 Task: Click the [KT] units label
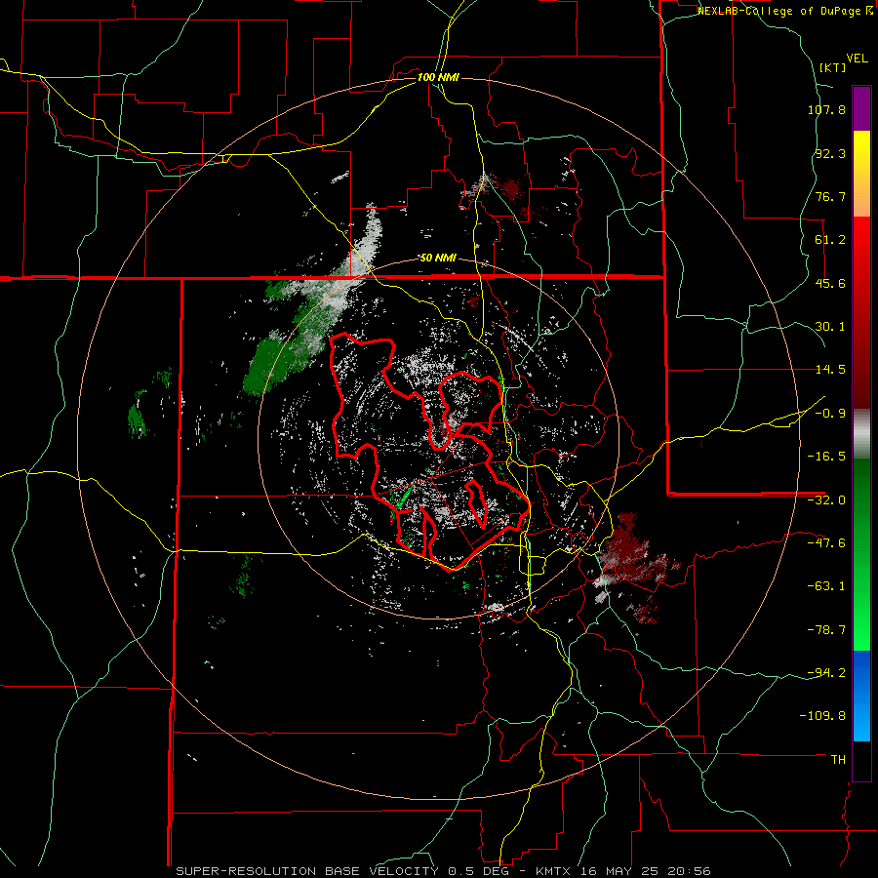(x=833, y=67)
